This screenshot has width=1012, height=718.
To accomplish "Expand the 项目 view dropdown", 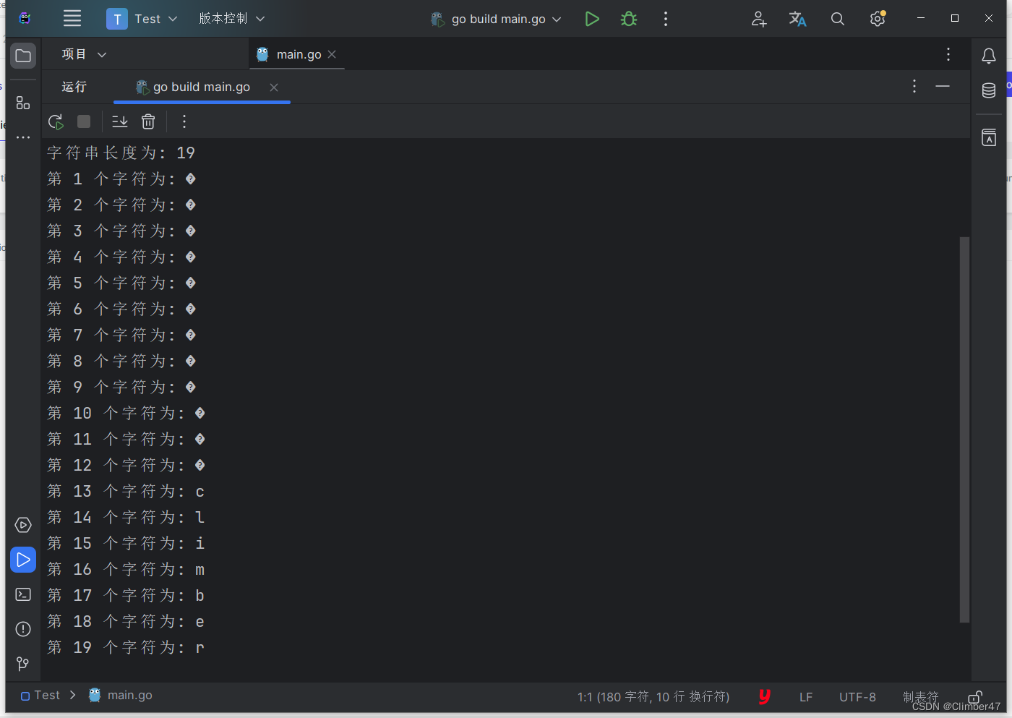I will 84,54.
